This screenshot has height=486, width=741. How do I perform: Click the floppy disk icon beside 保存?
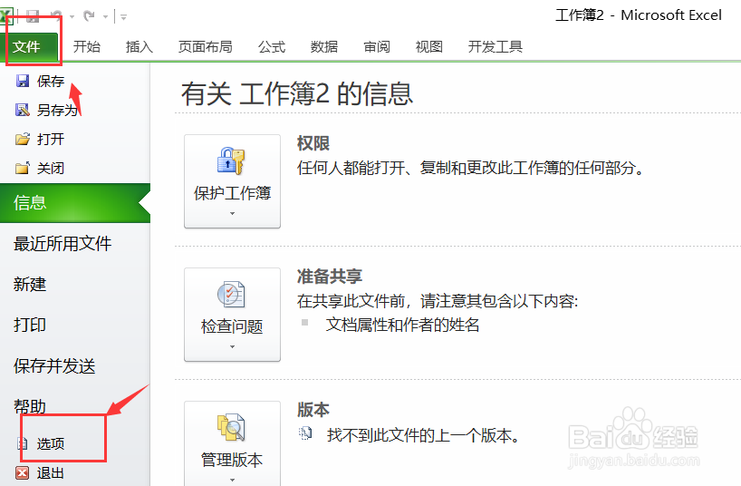click(x=23, y=81)
